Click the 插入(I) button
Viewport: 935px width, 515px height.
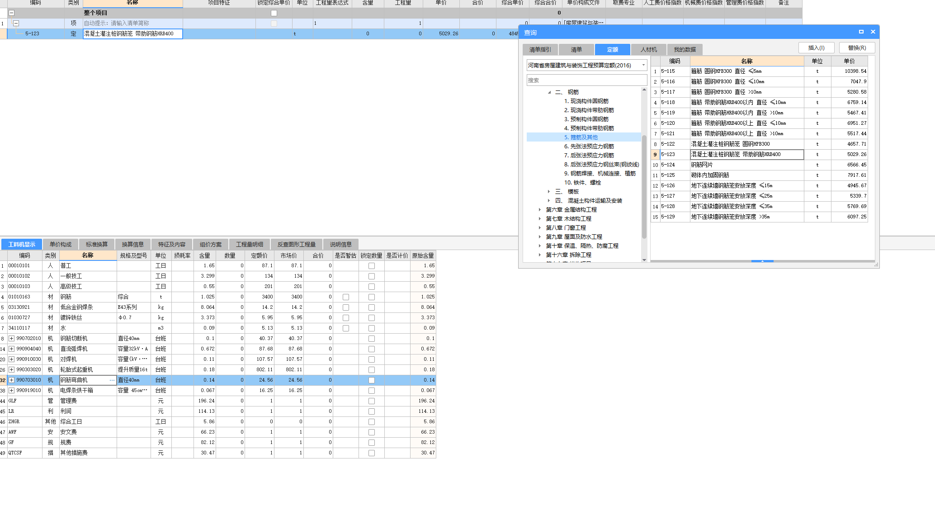(x=817, y=48)
